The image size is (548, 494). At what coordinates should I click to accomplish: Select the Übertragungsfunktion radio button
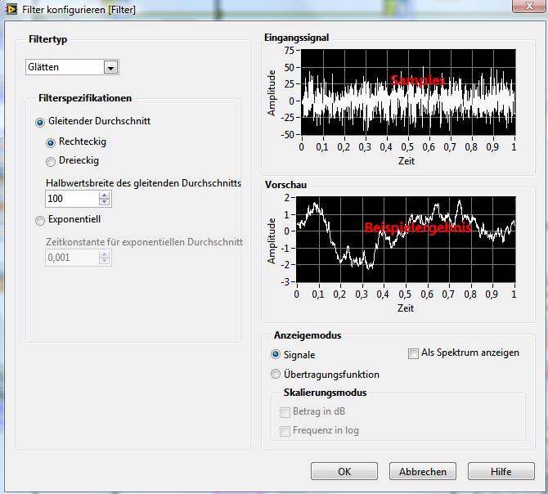[276, 374]
